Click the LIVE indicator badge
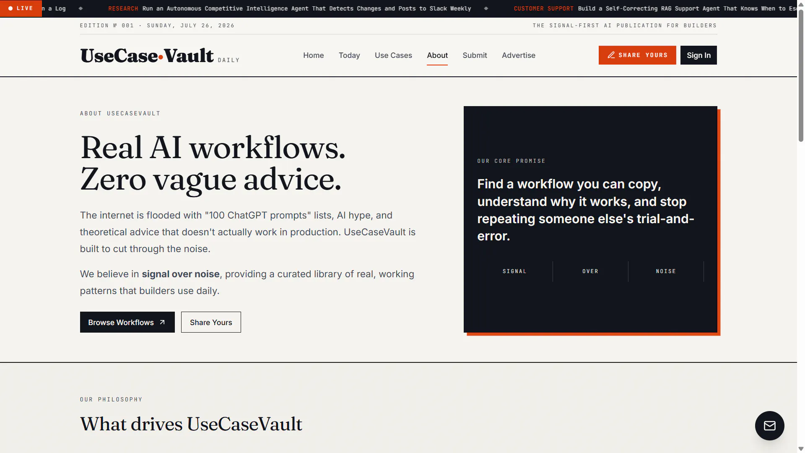 coord(21,8)
